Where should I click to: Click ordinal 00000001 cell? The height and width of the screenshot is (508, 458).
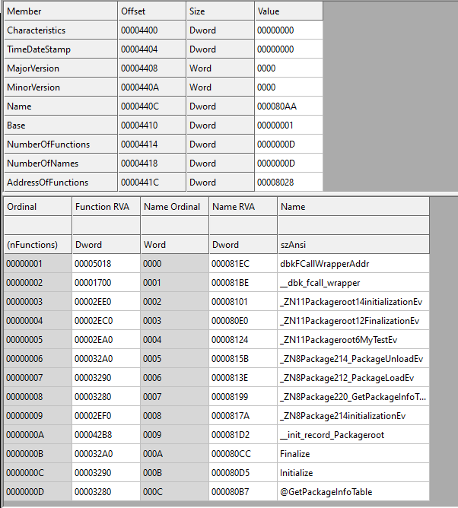[38, 264]
